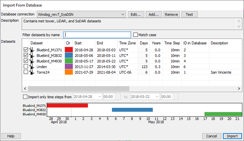Click the San Vincente description cell

pos(221,72)
